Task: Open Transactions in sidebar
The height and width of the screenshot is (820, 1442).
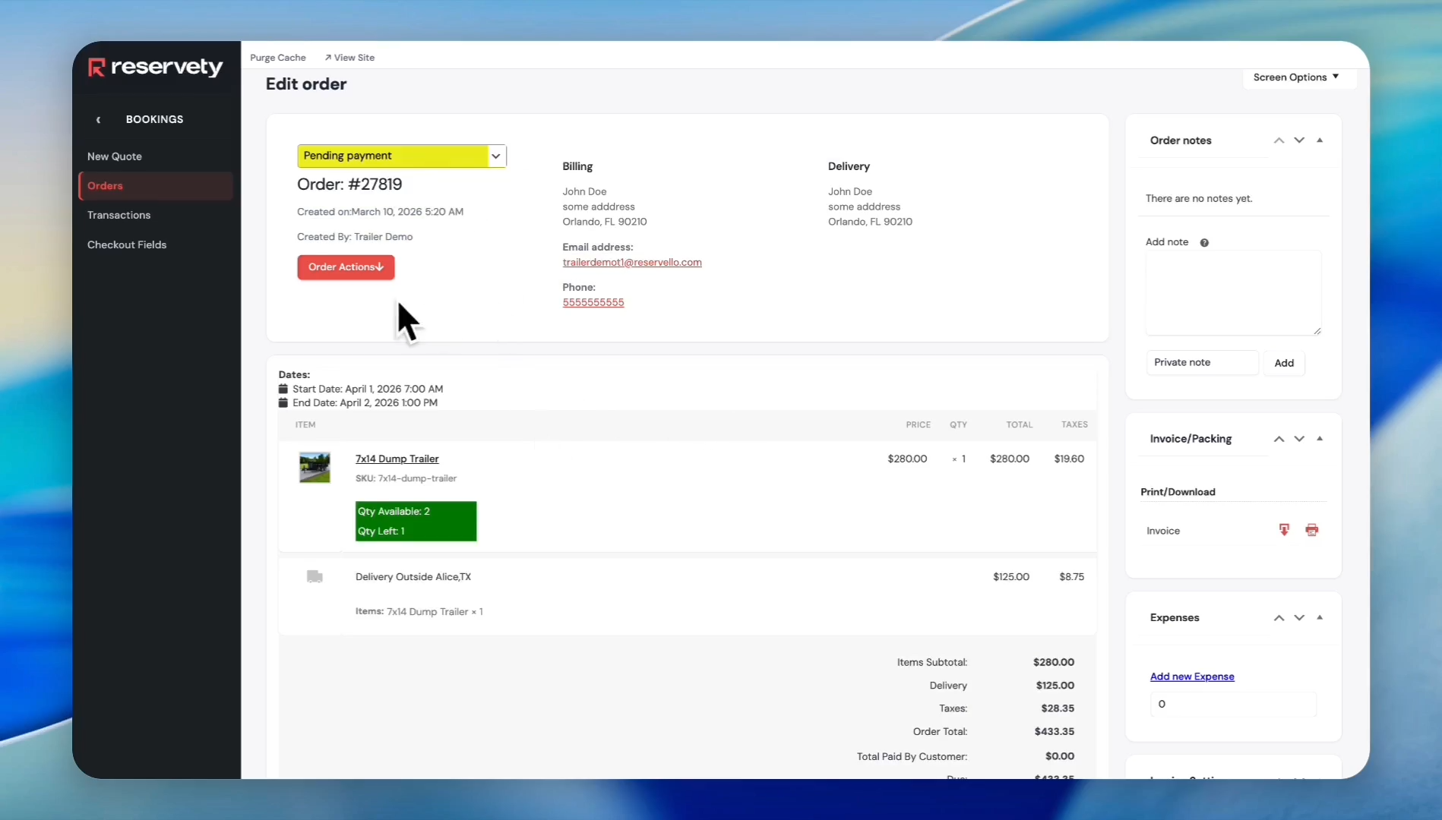Action: [x=119, y=215]
